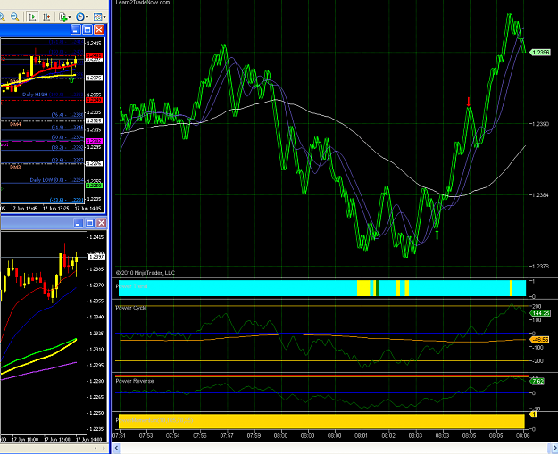This screenshot has width=558, height=454.
Task: Click the add indicators icon
Action: (x=63, y=17)
